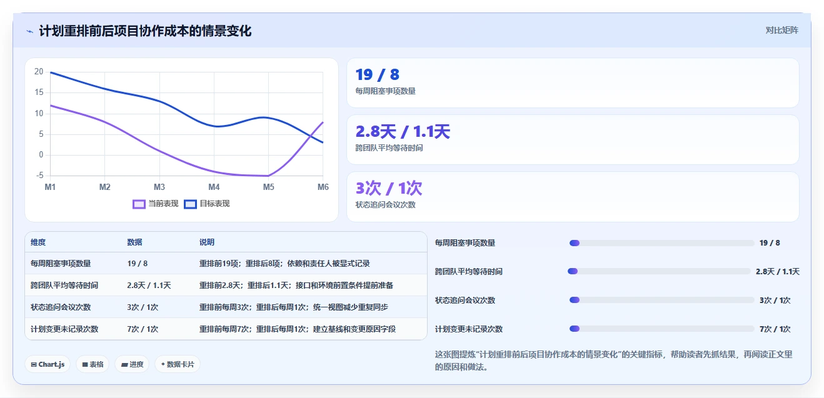
Task: Click the y-axis value 20 on chart
Action: tap(39, 72)
